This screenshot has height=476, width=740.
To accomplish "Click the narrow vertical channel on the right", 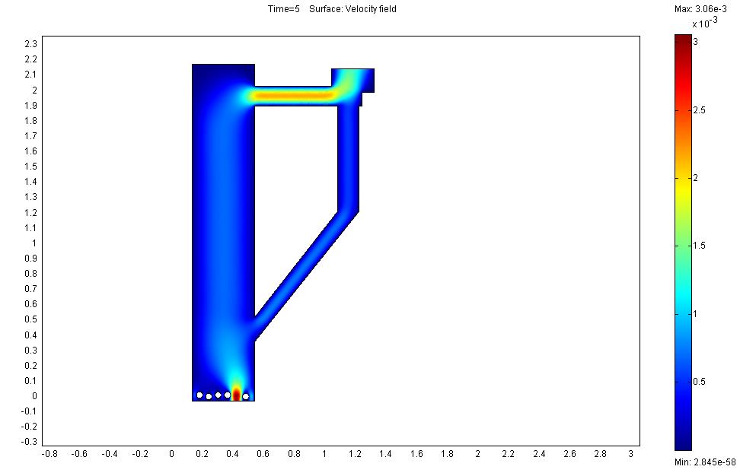I will tap(348, 160).
